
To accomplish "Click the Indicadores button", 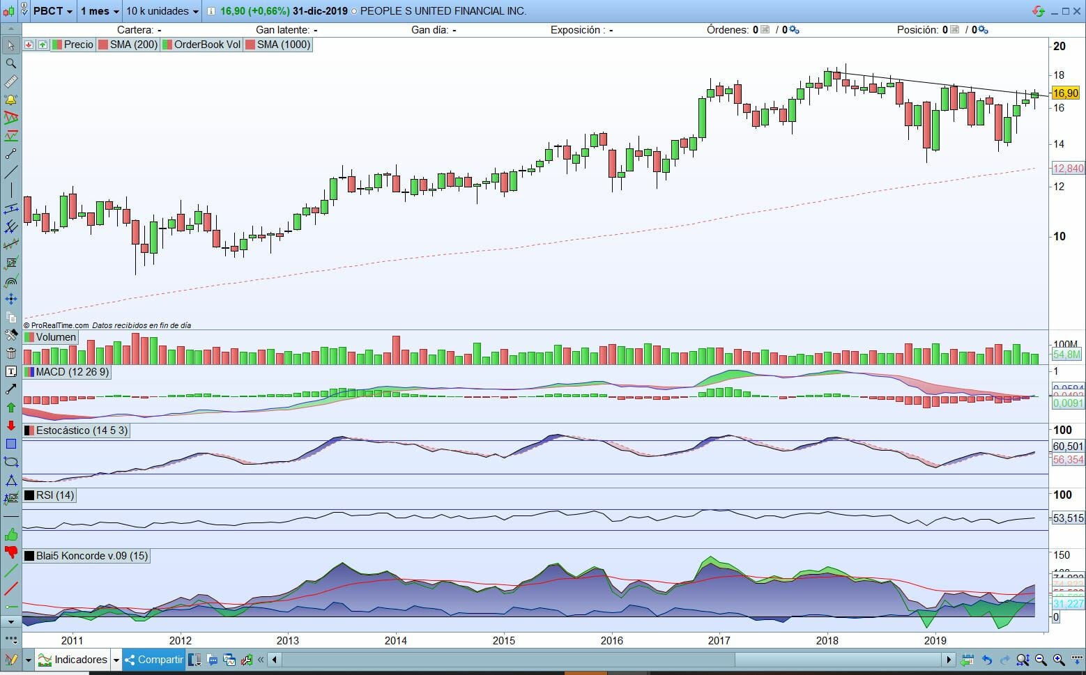I will (73, 660).
